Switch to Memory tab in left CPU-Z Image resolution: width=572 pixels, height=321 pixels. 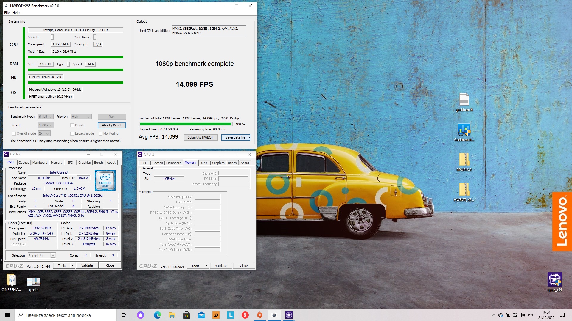pos(57,163)
